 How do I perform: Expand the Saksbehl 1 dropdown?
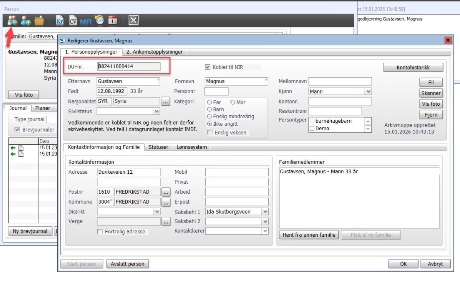coord(265,212)
